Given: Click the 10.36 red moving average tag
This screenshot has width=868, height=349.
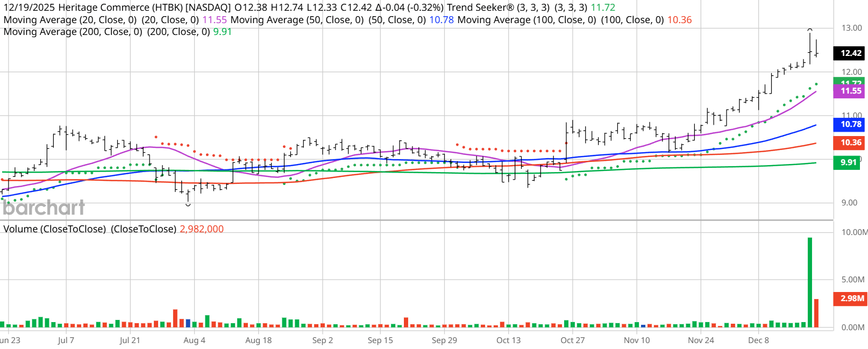Looking at the screenshot, I should click(x=850, y=143).
